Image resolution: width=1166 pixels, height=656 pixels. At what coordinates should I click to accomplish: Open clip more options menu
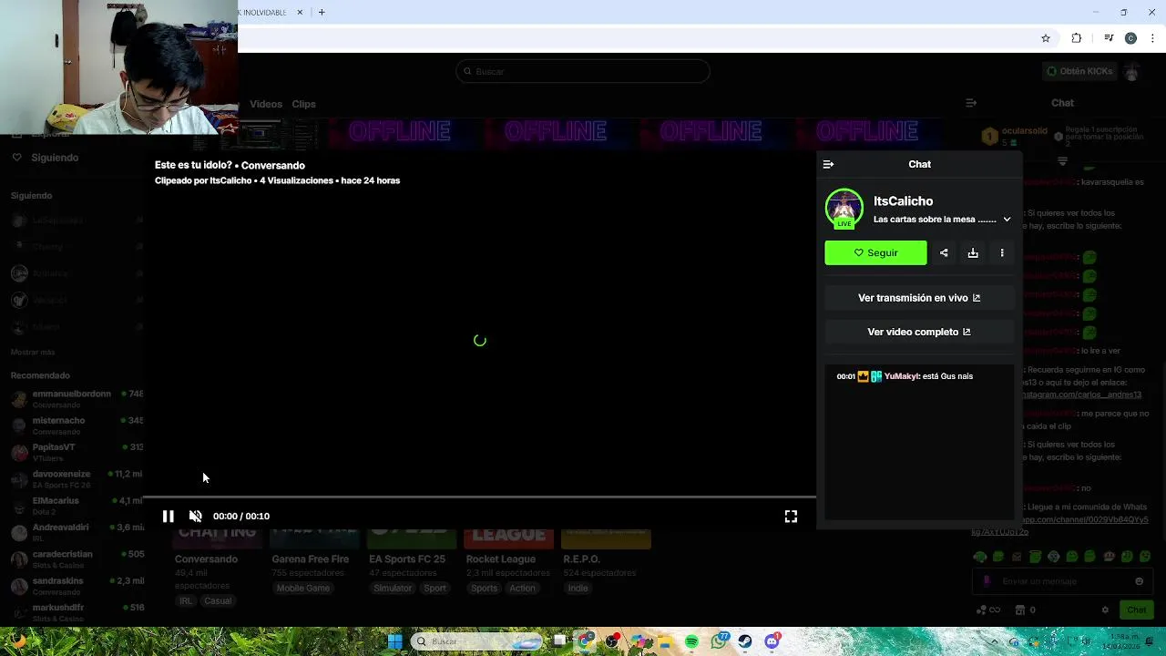coord(1002,252)
